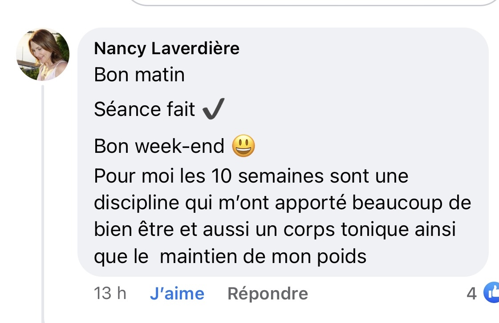The image size is (499, 323).
Task: Click the Nancy Laverdière name link
Action: click(166, 48)
